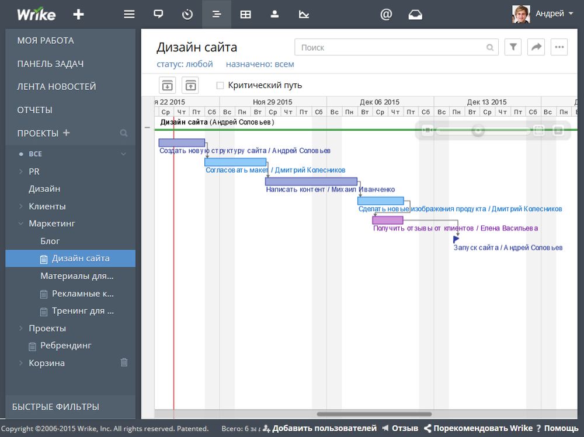Click the filter funnel icon
The height and width of the screenshot is (437, 584).
pos(513,47)
